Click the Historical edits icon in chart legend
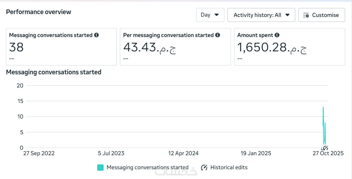 tap(204, 168)
